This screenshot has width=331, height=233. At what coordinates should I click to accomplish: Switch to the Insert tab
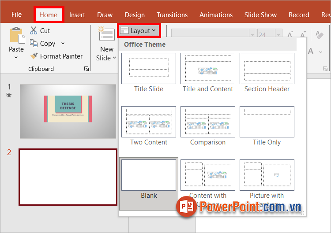point(77,15)
